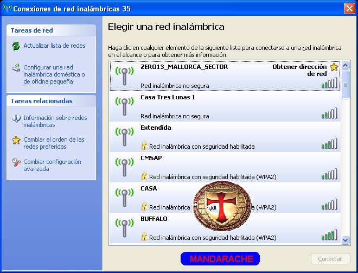358x273 pixels.
Task: Click the signal strength bars for CMSAP
Action: 329,174
